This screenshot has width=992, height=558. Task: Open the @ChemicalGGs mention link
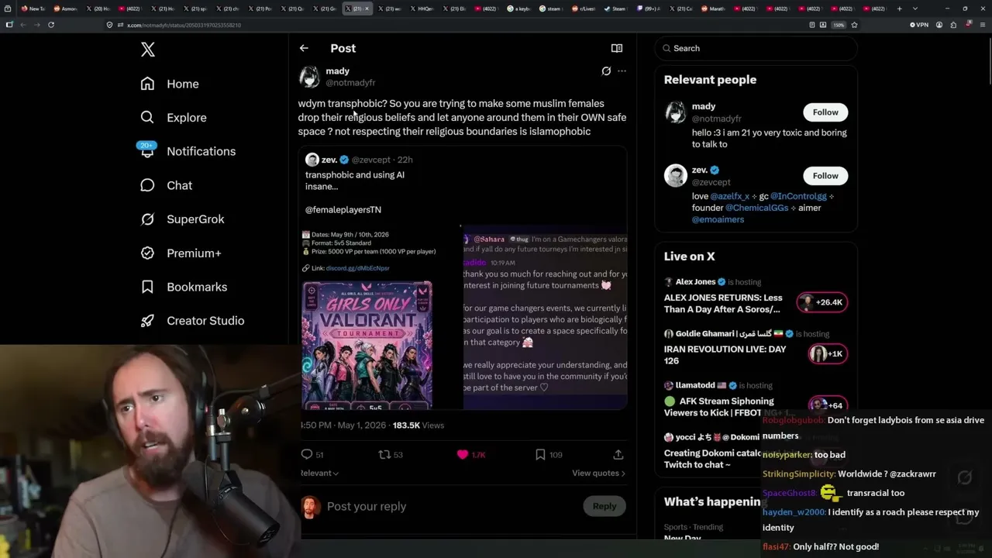tap(756, 208)
